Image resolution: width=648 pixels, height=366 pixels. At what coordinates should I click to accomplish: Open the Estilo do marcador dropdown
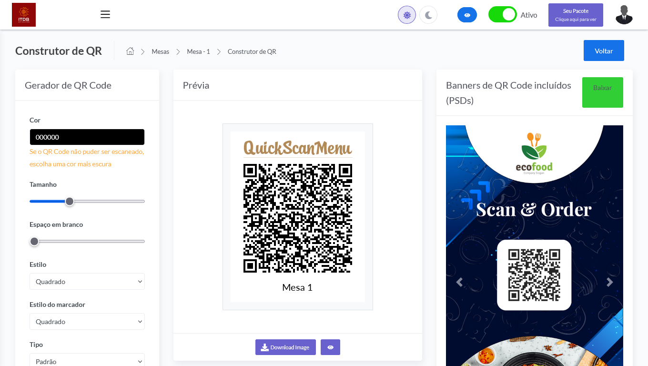[x=87, y=321]
